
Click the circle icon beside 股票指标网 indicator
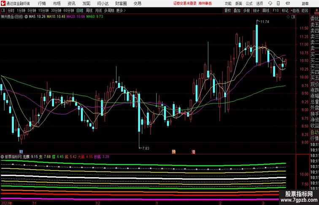pyautogui.click(x=2, y=157)
